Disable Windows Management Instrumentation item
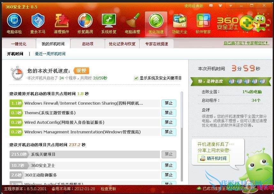The image size is (274, 194). click(x=169, y=132)
